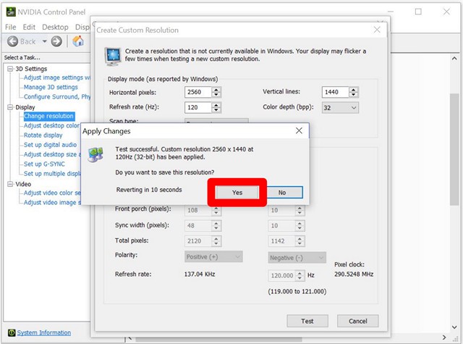Click the Total pixels 2120 field

pyautogui.click(x=198, y=241)
